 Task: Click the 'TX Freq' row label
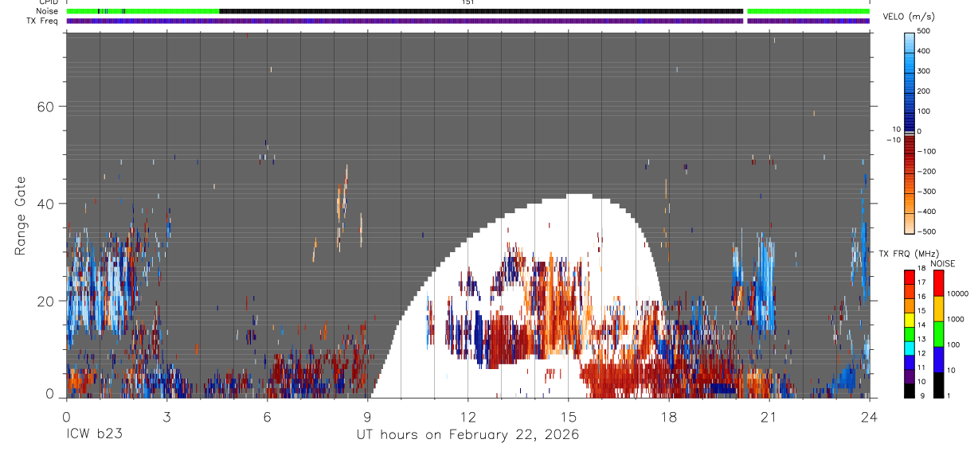43,21
